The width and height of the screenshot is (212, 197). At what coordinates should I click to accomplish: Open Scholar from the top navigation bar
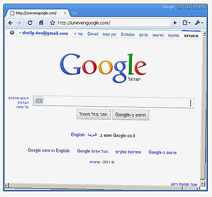(128, 34)
